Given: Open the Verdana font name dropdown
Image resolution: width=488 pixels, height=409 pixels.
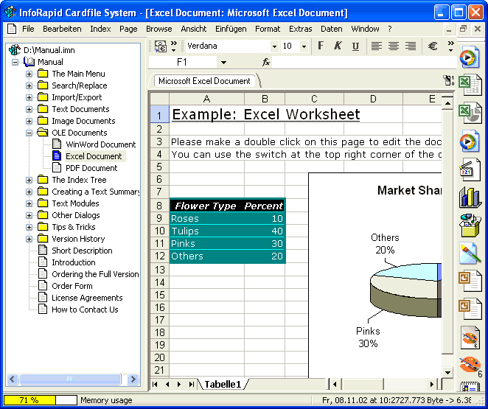Looking at the screenshot, I should point(274,46).
